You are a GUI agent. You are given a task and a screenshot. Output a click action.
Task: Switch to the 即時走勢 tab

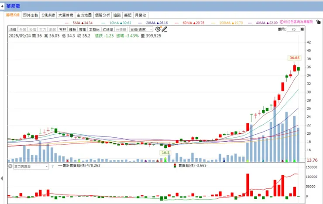tap(31, 15)
